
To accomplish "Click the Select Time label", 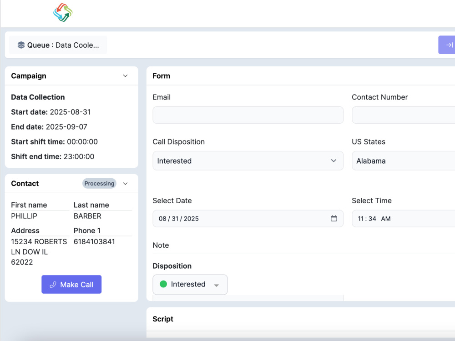I will [372, 201].
